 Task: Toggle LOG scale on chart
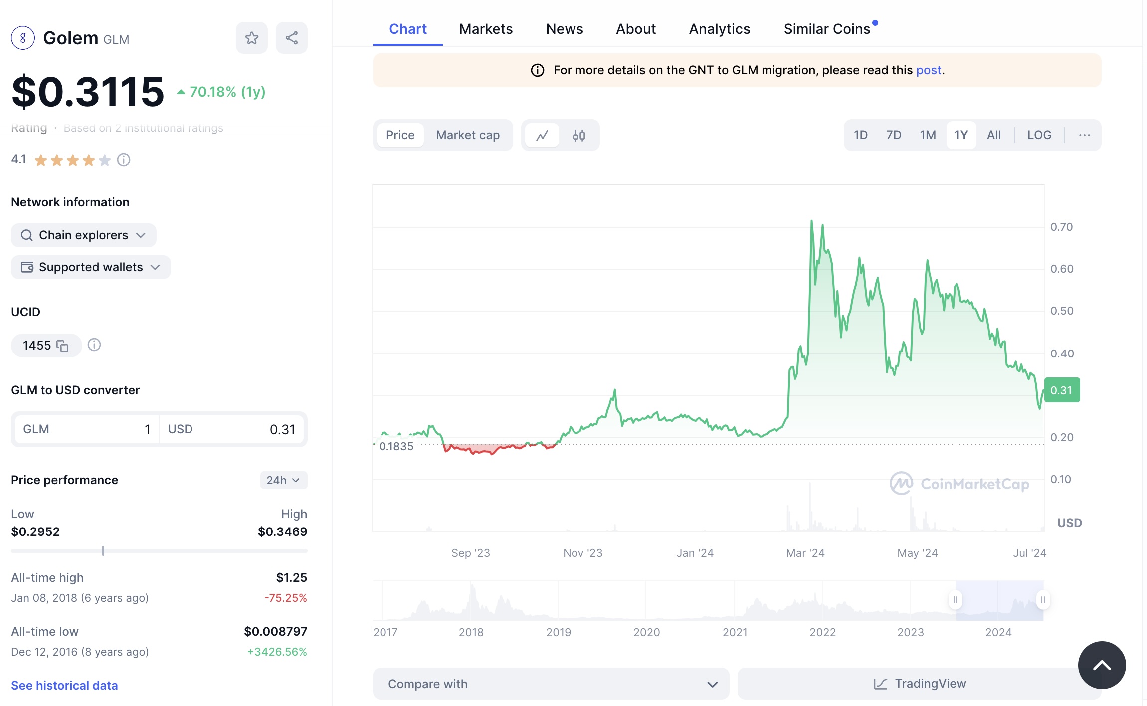(x=1039, y=135)
